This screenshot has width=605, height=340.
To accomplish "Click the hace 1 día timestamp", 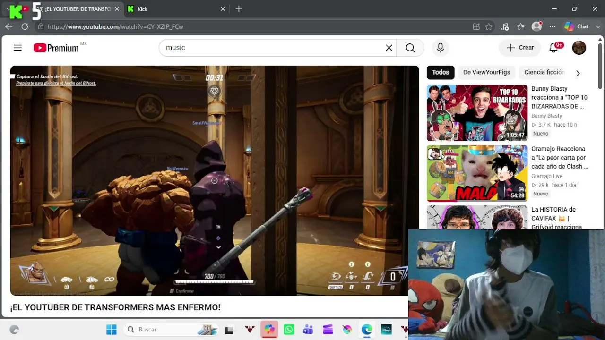I will pyautogui.click(x=564, y=185).
